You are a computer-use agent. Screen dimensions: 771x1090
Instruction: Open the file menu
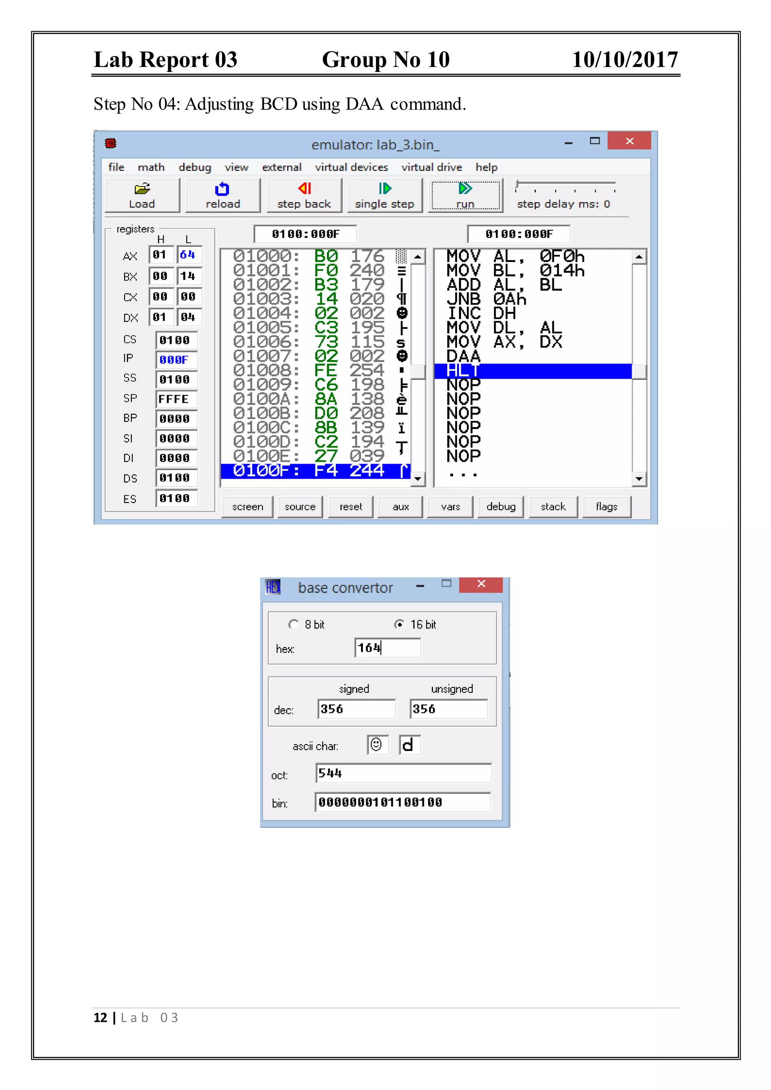(116, 167)
